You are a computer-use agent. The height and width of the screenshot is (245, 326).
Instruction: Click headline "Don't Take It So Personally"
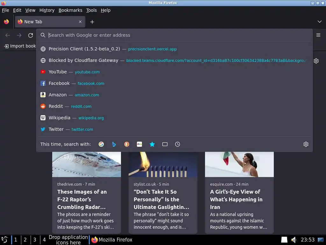(156, 196)
